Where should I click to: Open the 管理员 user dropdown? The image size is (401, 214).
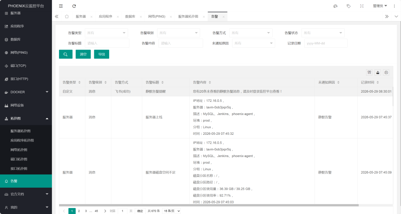(x=380, y=6)
